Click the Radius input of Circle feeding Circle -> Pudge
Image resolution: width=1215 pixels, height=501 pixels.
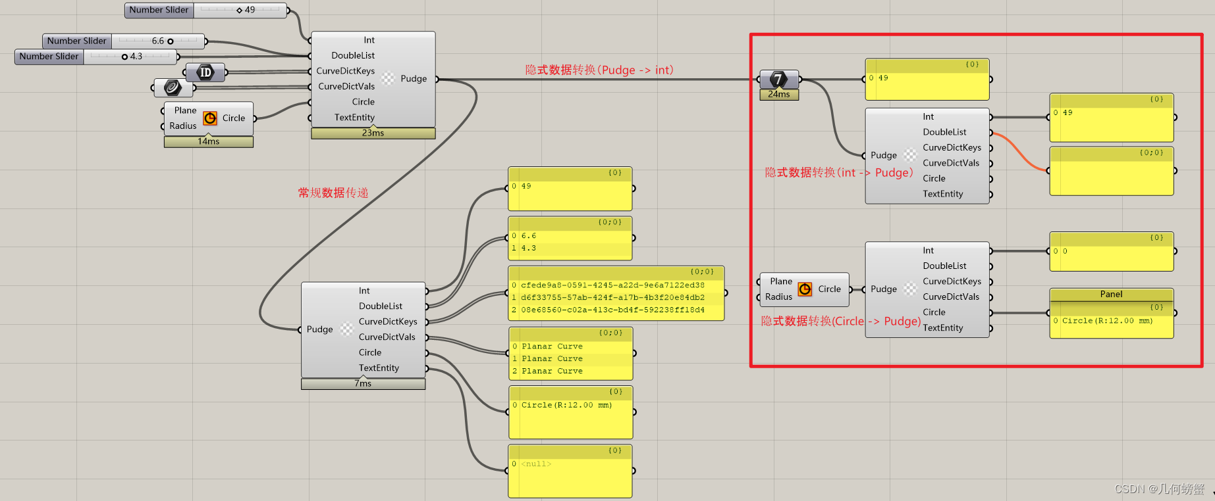(x=778, y=297)
